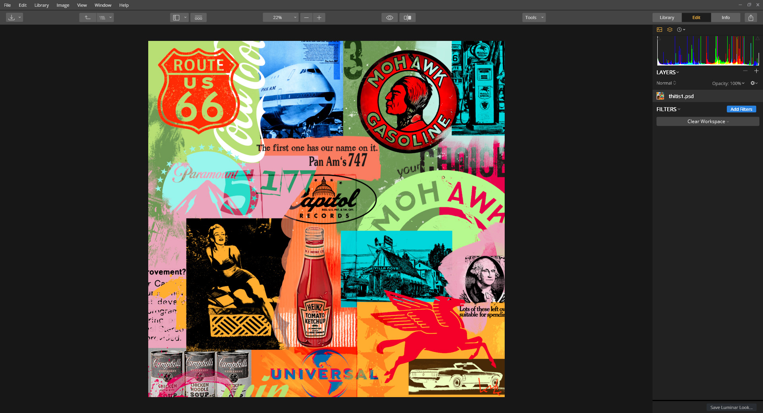Collapse the LAYERS section header

coord(668,72)
